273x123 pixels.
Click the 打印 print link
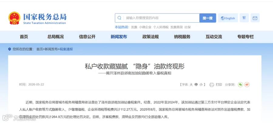tap(219, 85)
